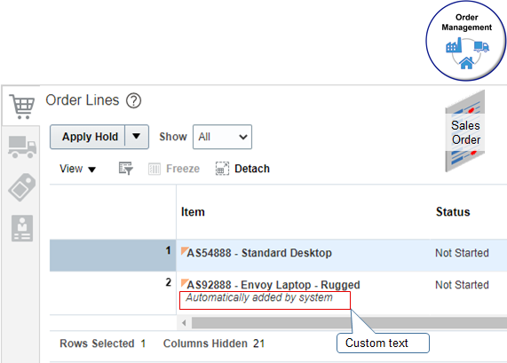
Task: Select order line row number 1
Action: pos(113,255)
